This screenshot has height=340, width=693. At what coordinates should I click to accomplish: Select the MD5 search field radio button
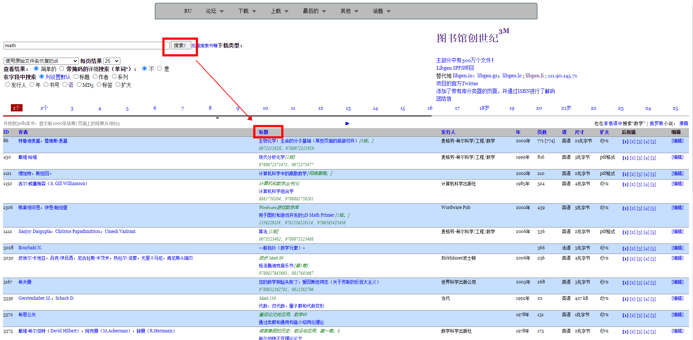[79, 85]
